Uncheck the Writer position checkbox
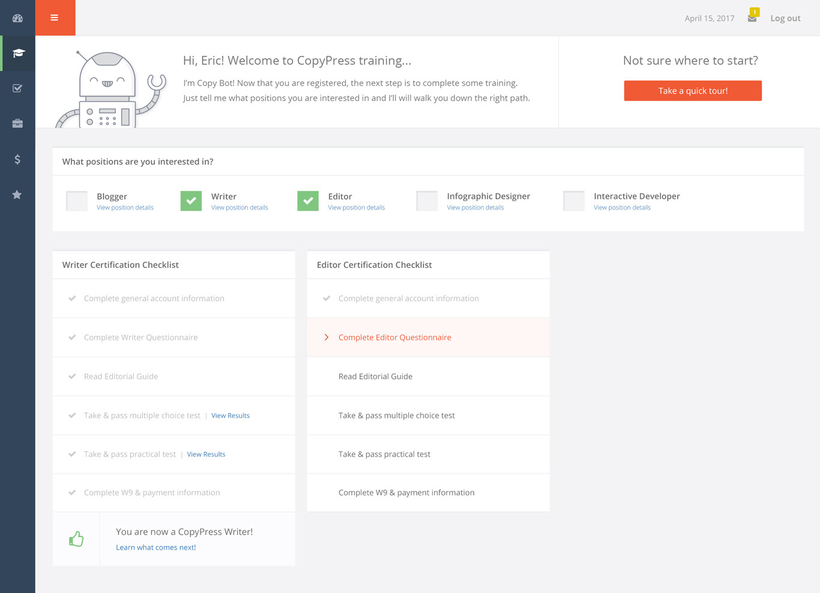The height and width of the screenshot is (593, 820). point(191,201)
